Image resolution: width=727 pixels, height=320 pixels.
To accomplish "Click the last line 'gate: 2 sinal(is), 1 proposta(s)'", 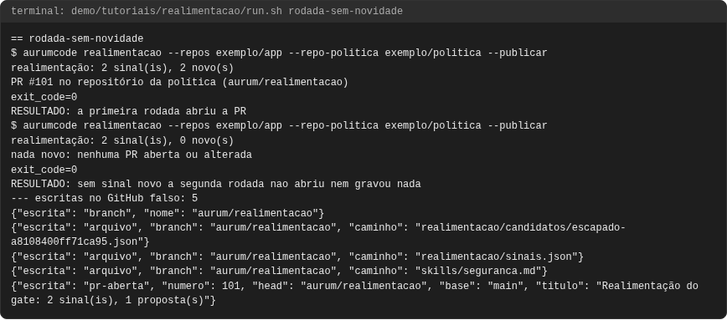I will pyautogui.click(x=113, y=301).
